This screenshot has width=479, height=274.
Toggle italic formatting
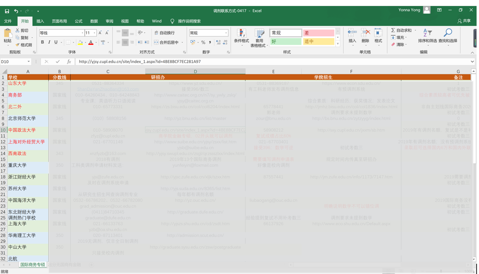tap(49, 42)
